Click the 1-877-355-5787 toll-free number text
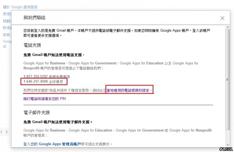Viewport: 234px width, 152px height. [x=46, y=76]
